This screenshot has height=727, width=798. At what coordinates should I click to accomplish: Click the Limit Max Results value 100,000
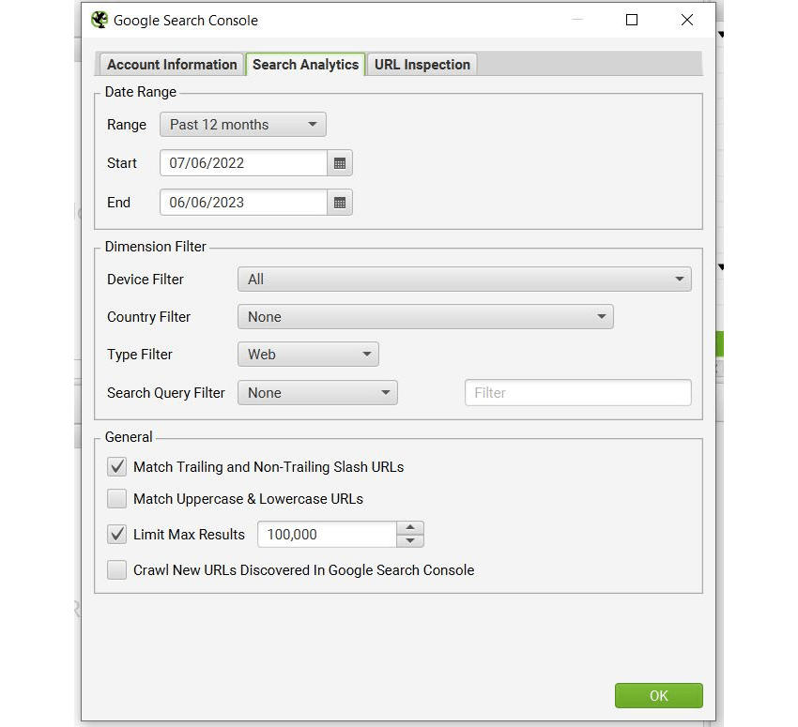tap(327, 535)
